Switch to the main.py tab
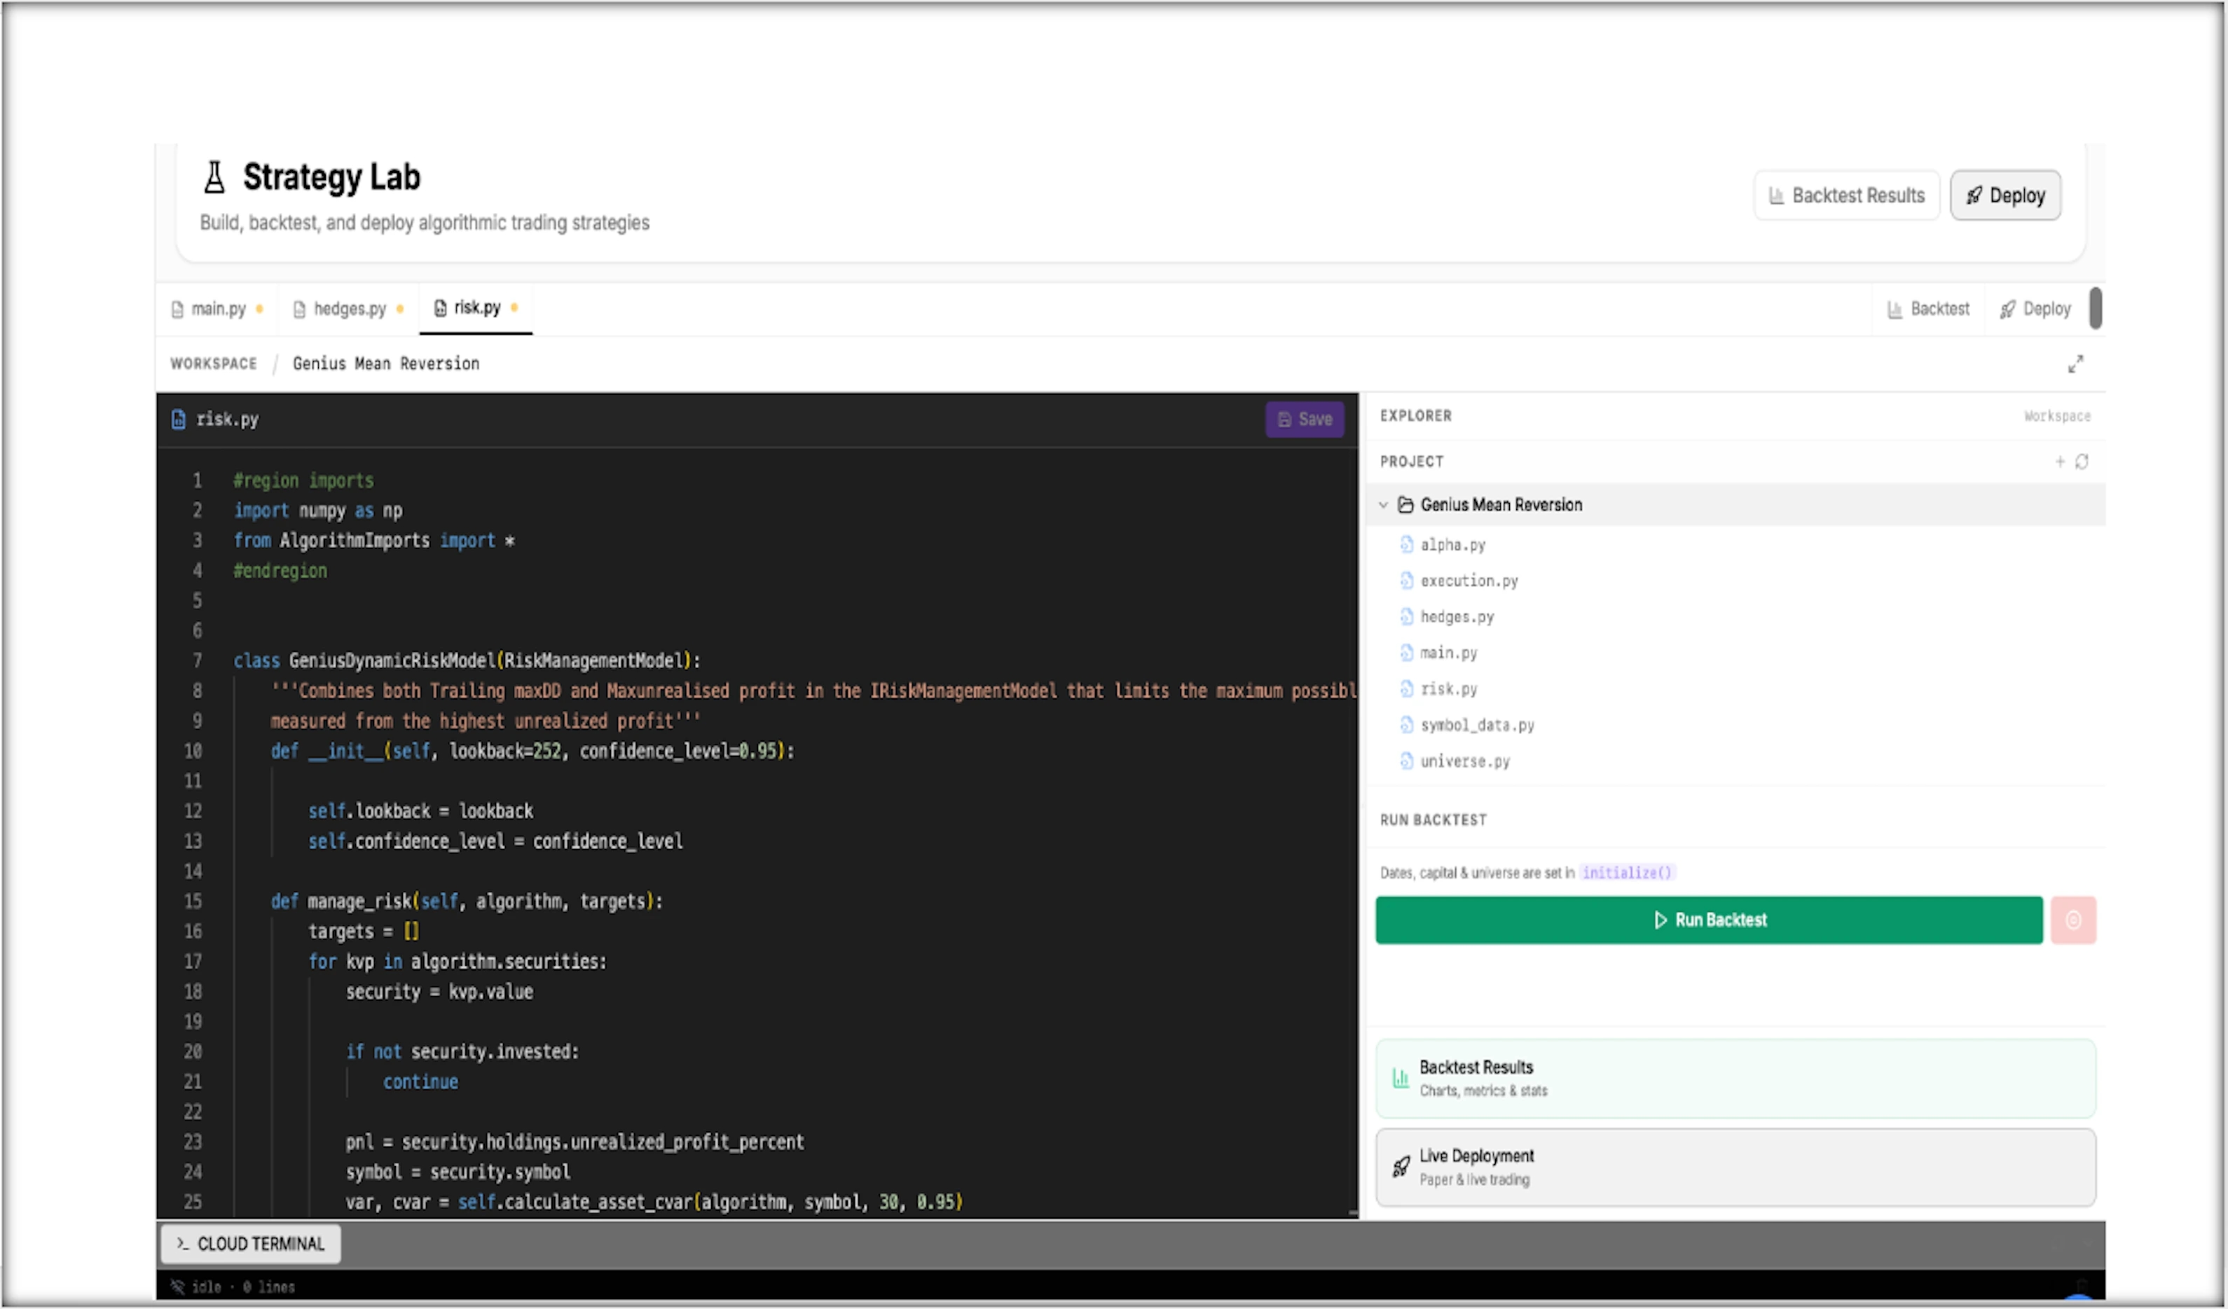 216,310
